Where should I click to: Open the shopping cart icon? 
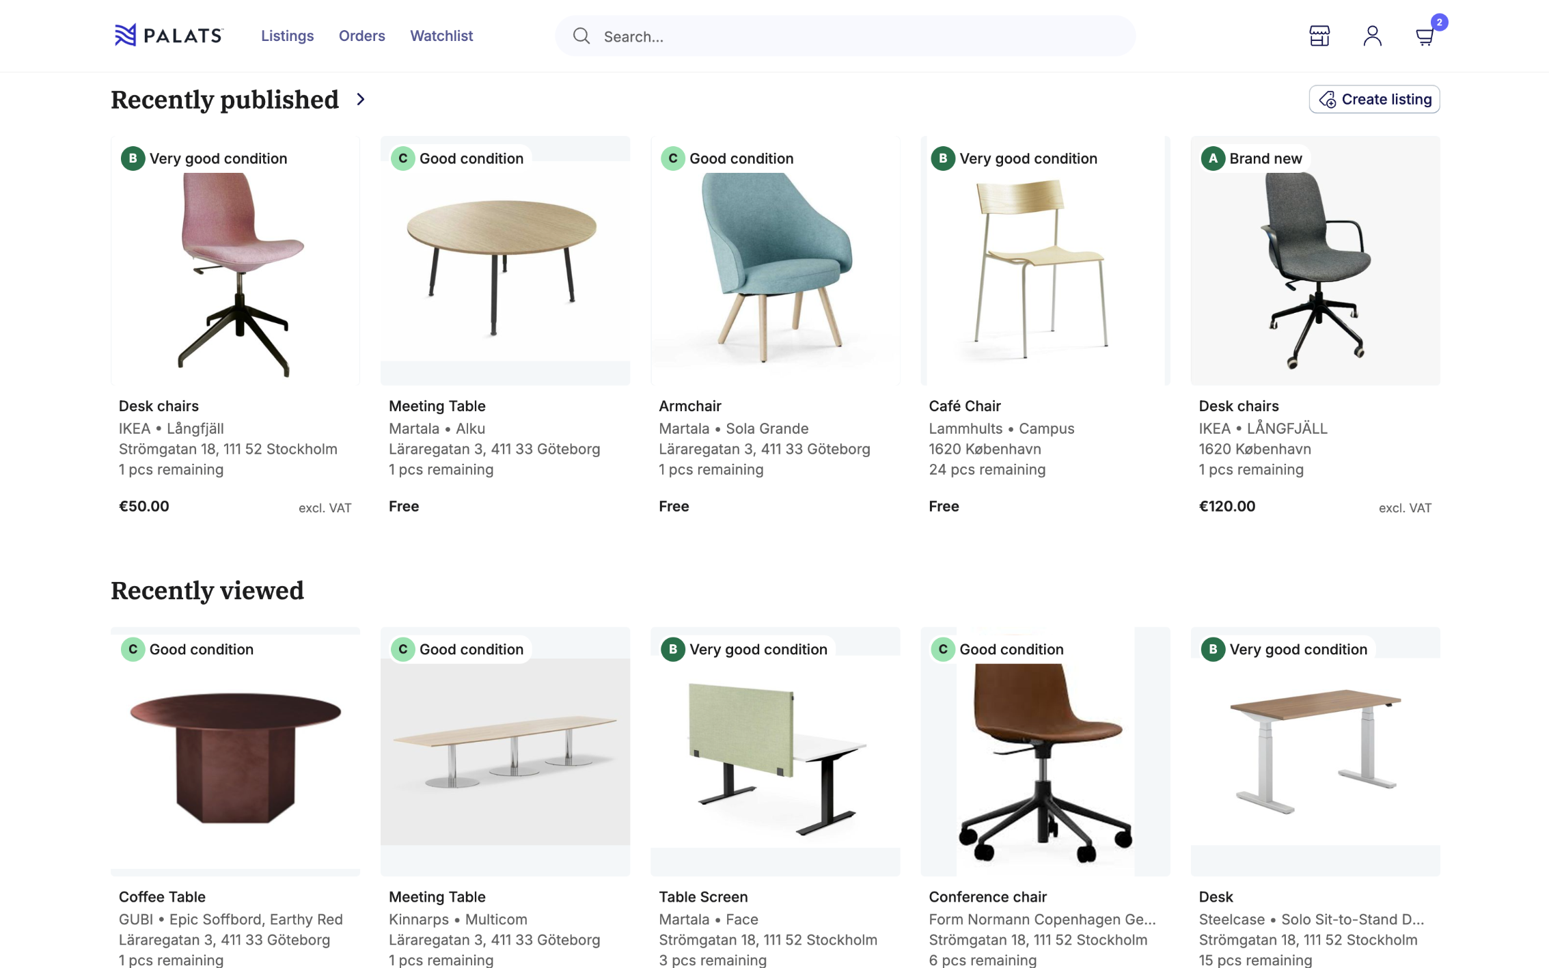pyautogui.click(x=1425, y=36)
